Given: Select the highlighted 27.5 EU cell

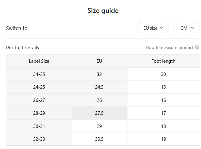Looking at the screenshot, I should (x=99, y=113).
